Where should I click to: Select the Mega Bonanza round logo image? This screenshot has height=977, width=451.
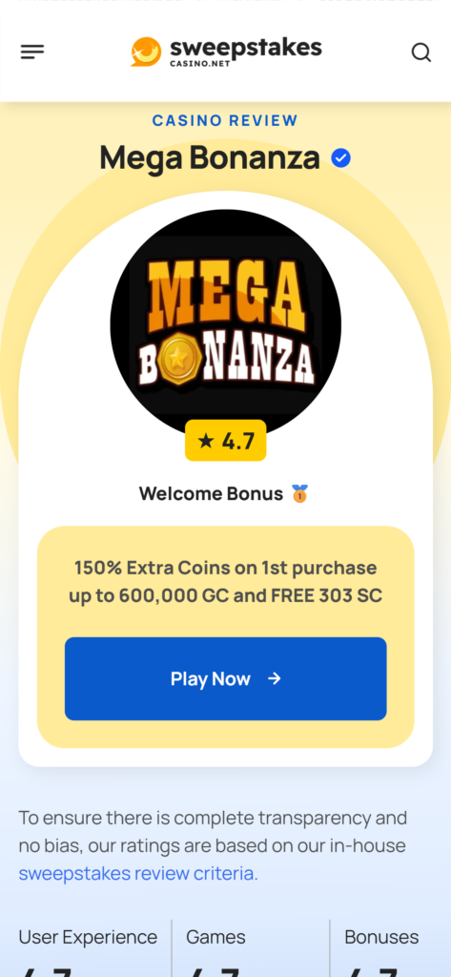(225, 324)
